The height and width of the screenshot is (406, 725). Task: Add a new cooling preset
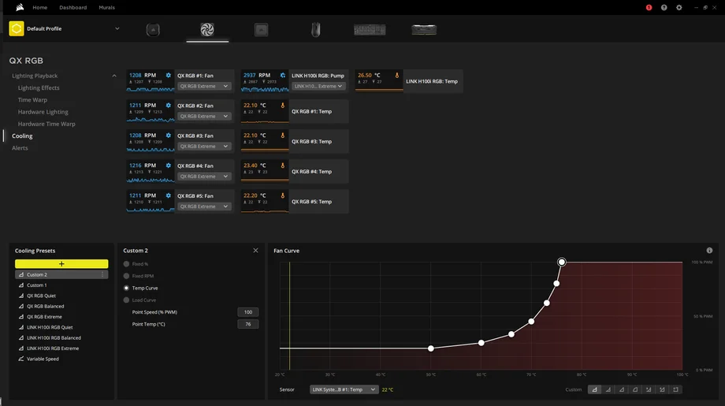point(61,263)
